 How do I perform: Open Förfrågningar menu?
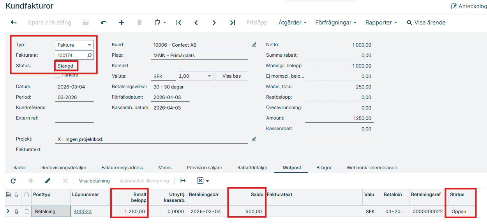click(x=335, y=23)
